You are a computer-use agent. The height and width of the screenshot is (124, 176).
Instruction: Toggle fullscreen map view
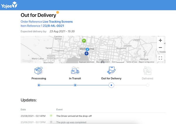point(160,58)
